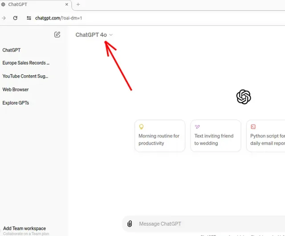Click the chatgpt.com address bar URL
Viewport: 285px width, 236px height.
(x=58, y=18)
